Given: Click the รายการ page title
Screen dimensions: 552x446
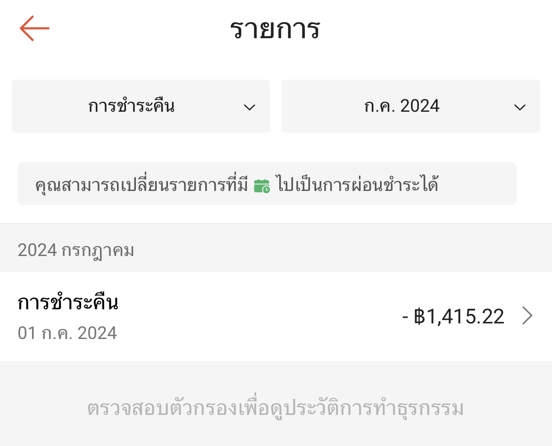Looking at the screenshot, I should tap(275, 29).
